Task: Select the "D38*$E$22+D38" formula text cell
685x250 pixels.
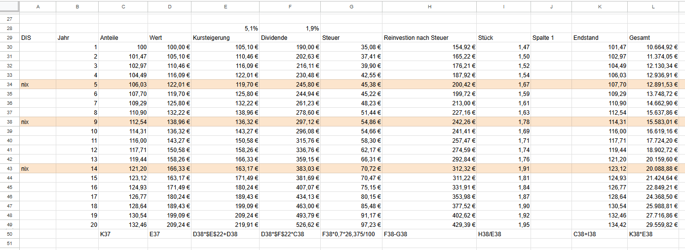Action: point(225,234)
